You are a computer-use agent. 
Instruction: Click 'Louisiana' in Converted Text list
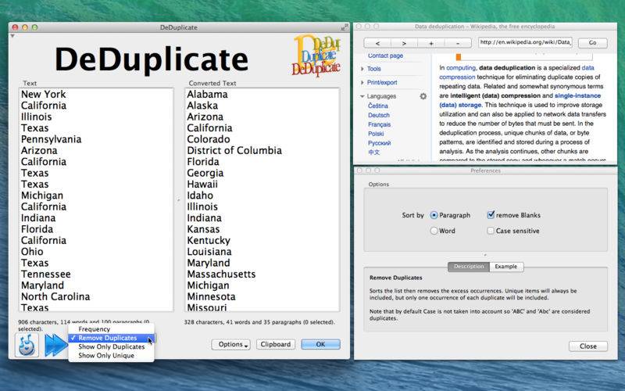coord(209,252)
